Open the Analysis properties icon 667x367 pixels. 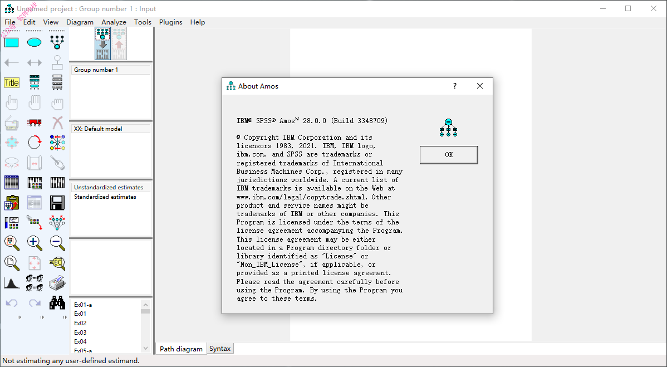35,183
